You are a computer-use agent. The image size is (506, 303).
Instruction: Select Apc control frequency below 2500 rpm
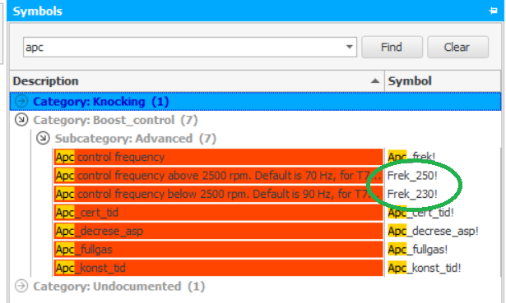(219, 194)
